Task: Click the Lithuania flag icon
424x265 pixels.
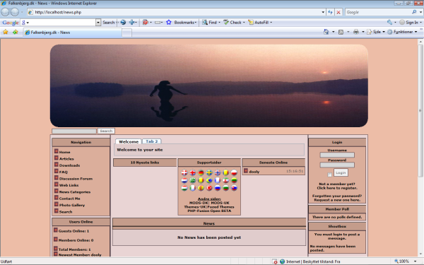Action: pyautogui.click(x=234, y=180)
